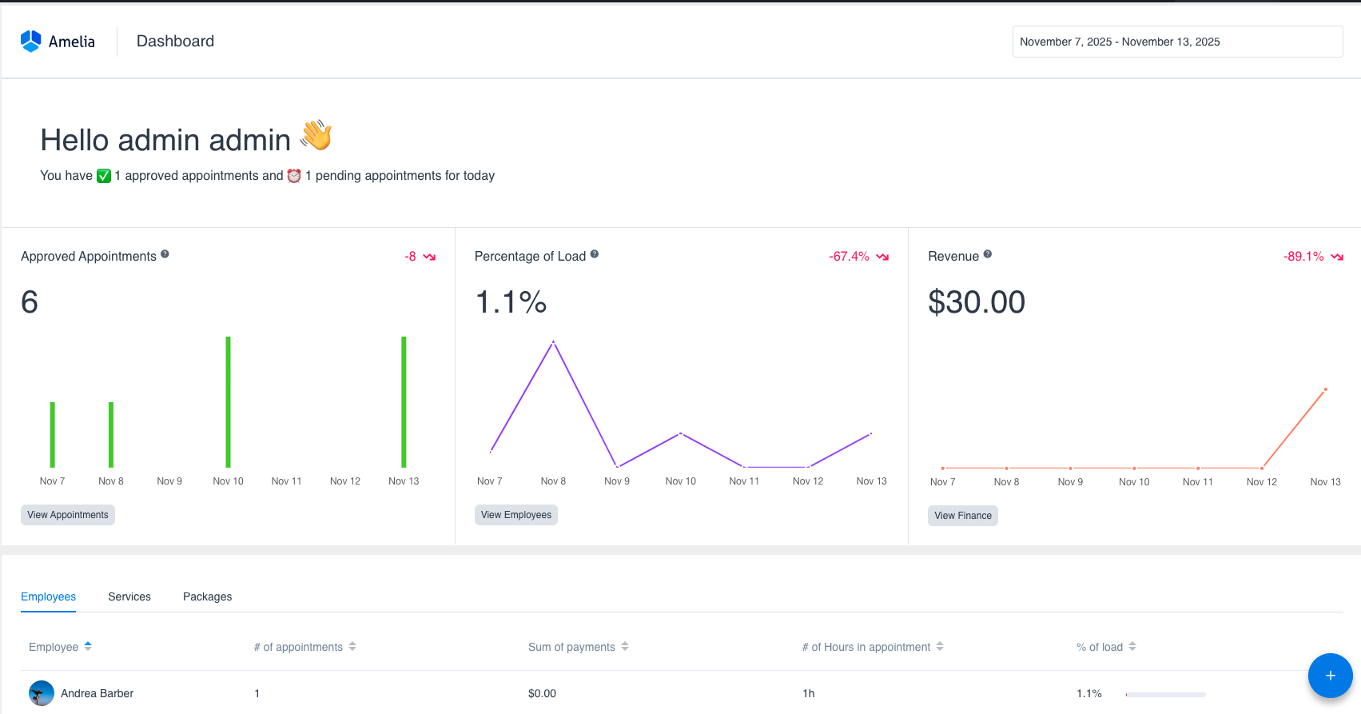Click the Nov 13 point on revenue chart
1361x714 pixels.
point(1325,389)
